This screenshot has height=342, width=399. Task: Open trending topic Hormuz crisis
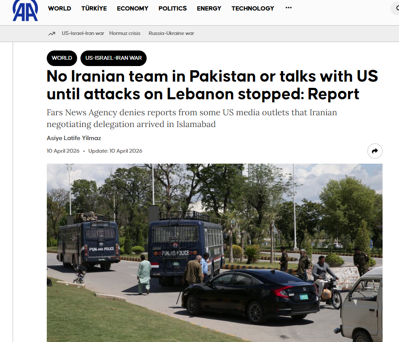click(x=125, y=33)
